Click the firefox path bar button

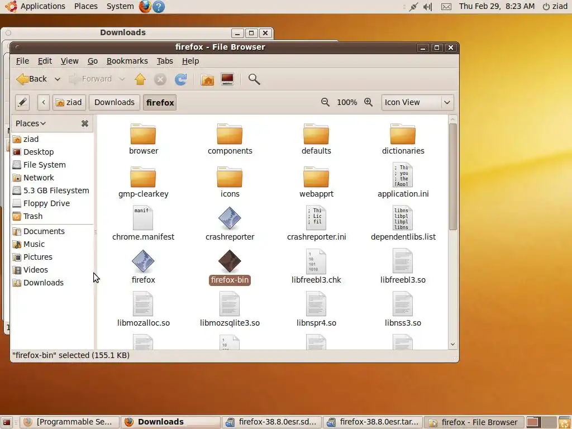tap(160, 103)
